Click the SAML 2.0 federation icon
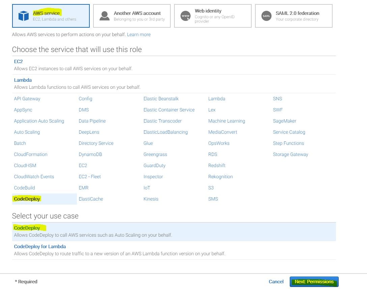 click(266, 16)
